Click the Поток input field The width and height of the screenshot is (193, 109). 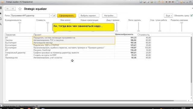tap(30, 16)
